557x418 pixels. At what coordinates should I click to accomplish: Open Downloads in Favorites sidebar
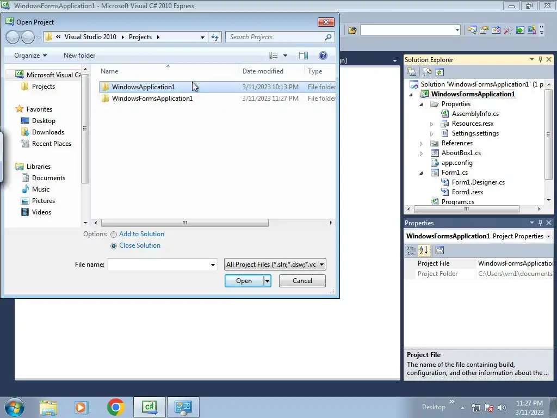pyautogui.click(x=48, y=132)
